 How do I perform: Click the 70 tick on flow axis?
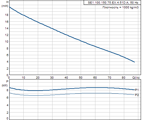109,78
